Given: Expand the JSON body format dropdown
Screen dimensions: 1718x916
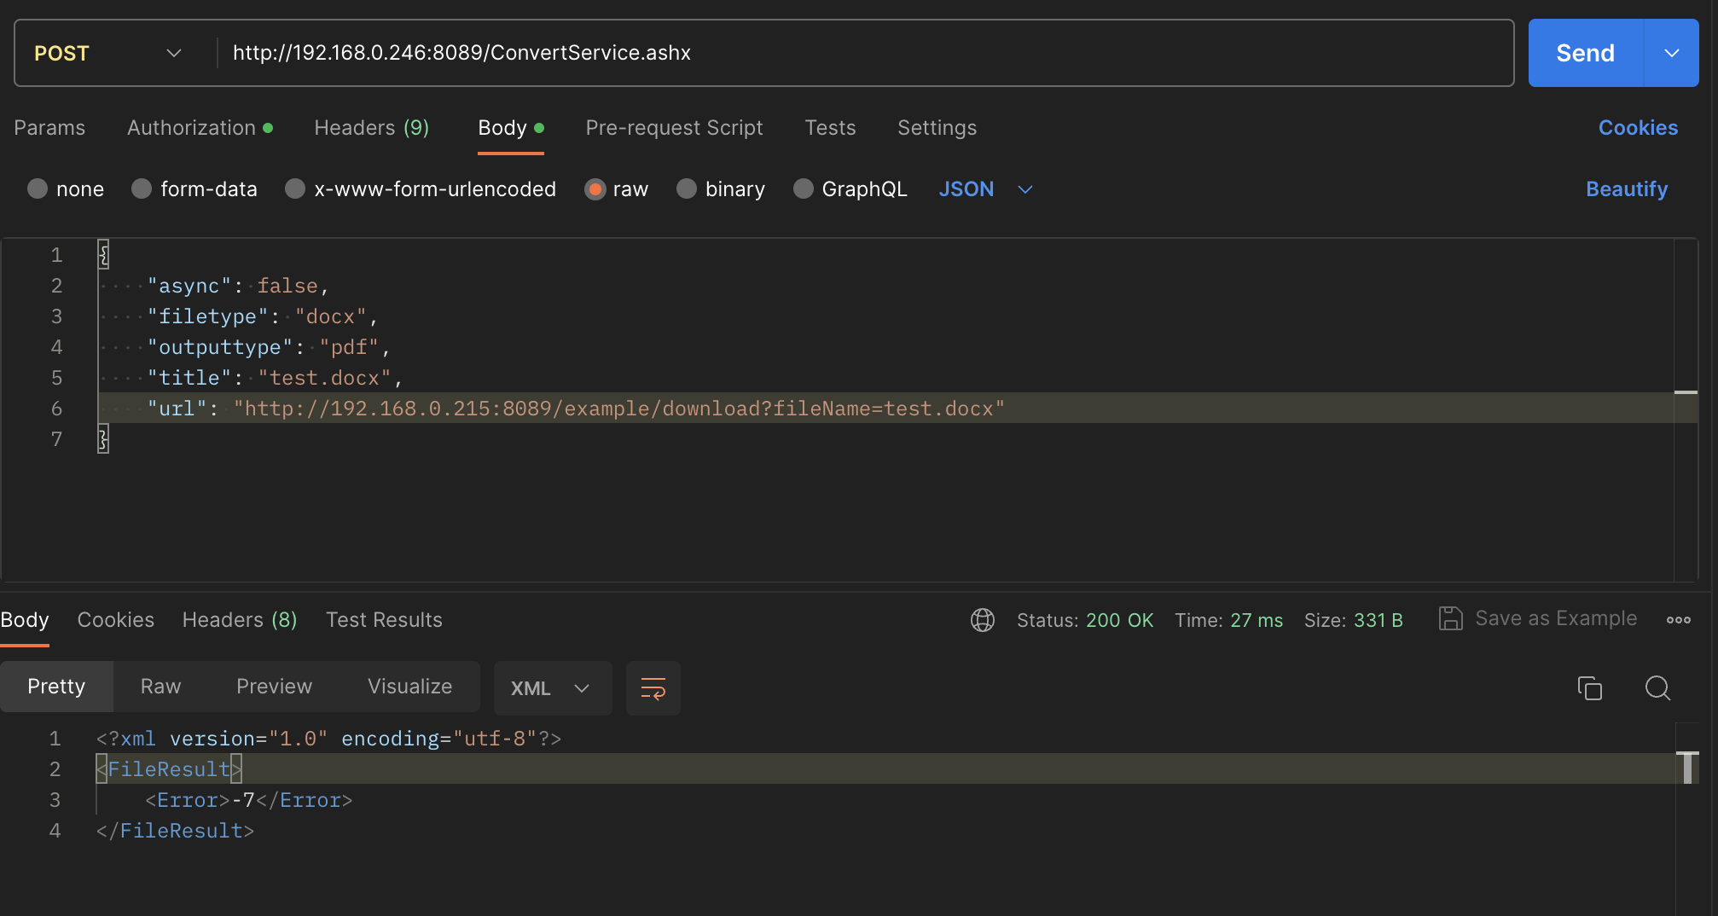Looking at the screenshot, I should [986, 189].
